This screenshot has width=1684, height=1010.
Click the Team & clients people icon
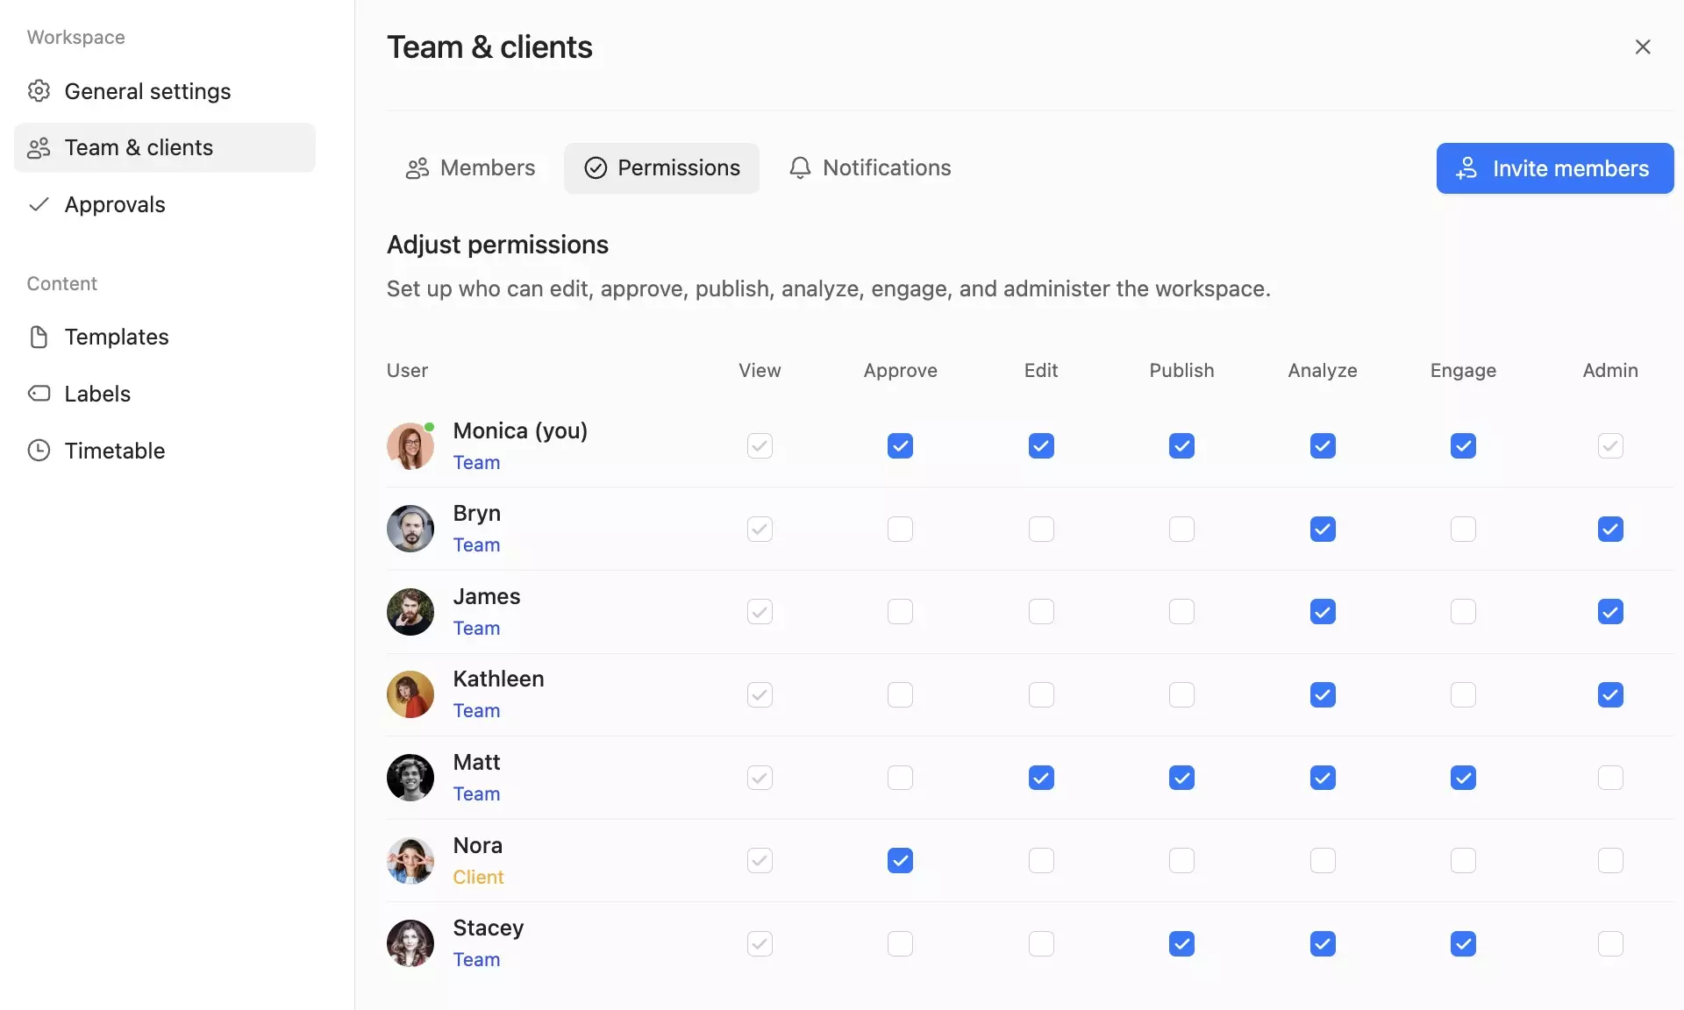[x=39, y=147]
